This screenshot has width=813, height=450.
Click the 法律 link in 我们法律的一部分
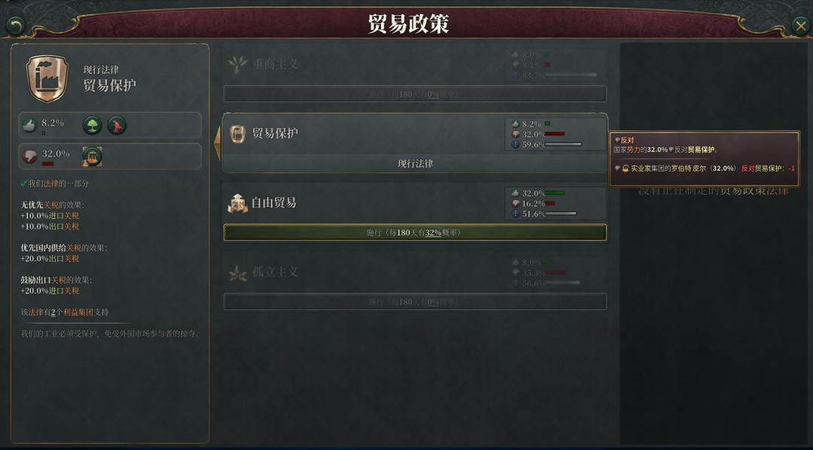click(51, 184)
